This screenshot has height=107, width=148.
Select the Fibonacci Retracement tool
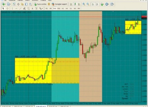28,9
